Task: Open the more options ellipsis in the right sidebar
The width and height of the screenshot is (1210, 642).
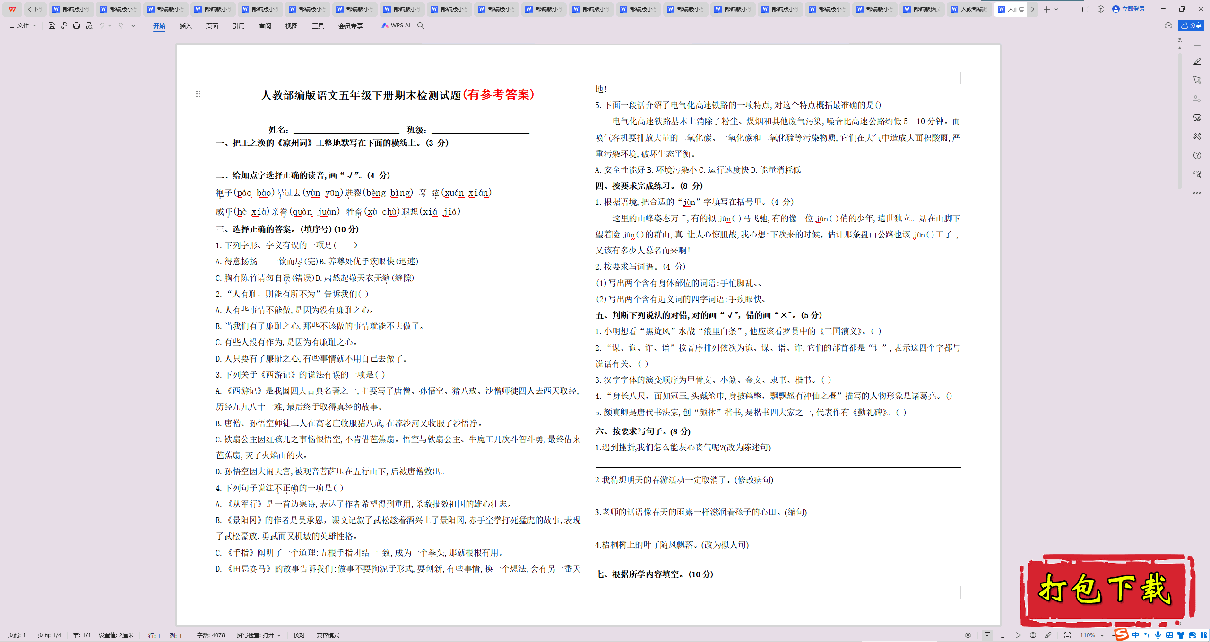Action: [1197, 193]
